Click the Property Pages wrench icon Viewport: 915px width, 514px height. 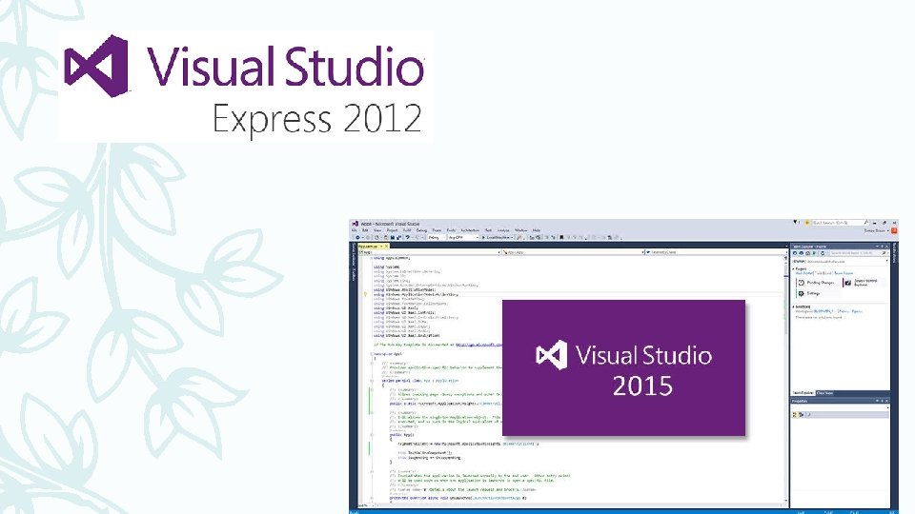tap(809, 414)
